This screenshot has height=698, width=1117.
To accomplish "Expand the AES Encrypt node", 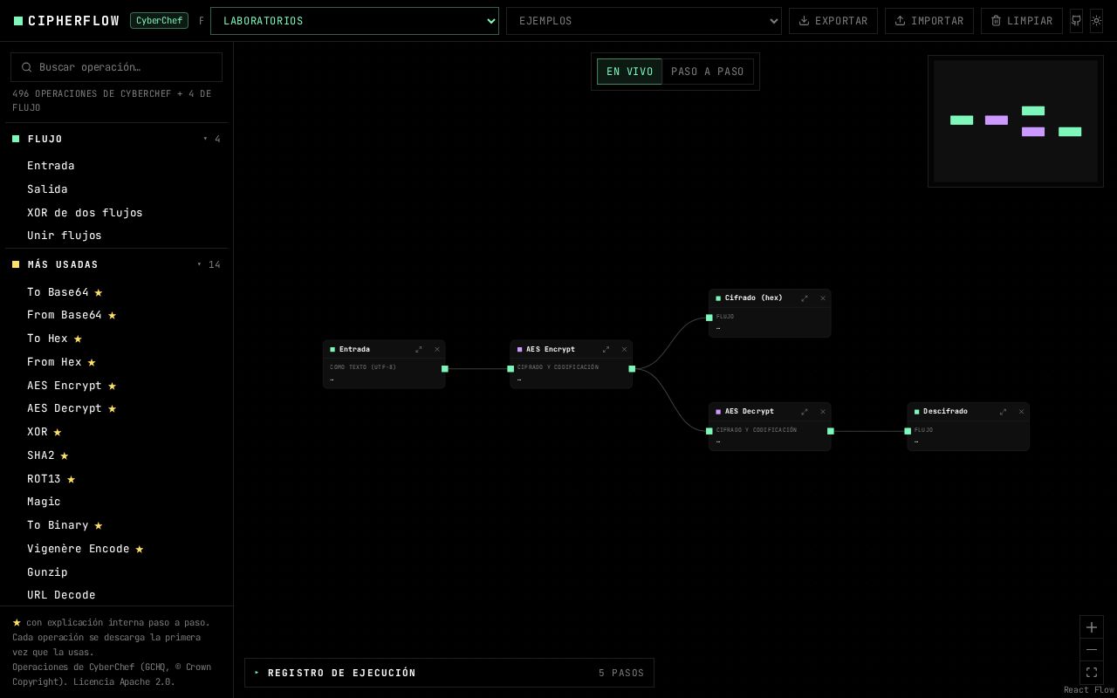I will tap(606, 350).
